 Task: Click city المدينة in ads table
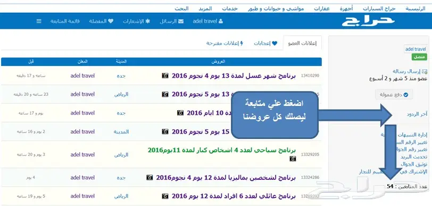click(121, 132)
